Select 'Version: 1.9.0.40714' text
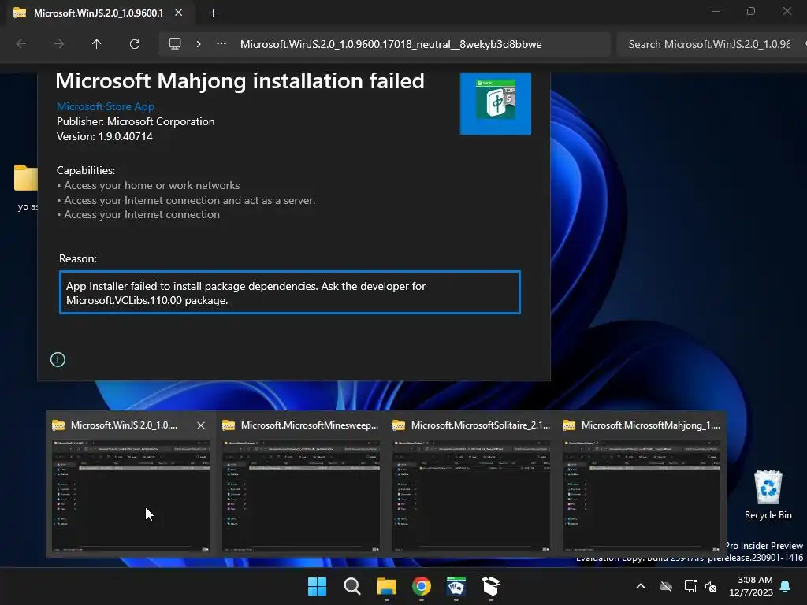The height and width of the screenshot is (605, 807). 105,136
